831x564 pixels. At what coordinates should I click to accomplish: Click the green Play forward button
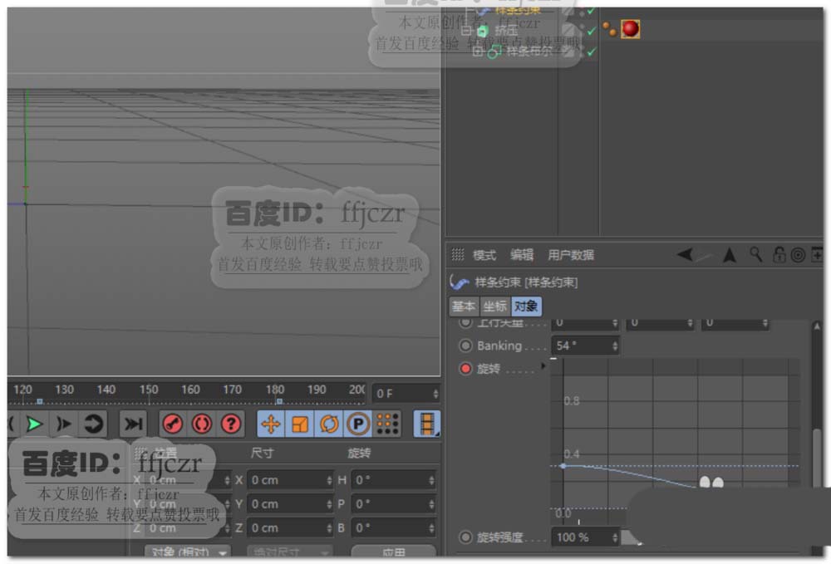(x=34, y=424)
